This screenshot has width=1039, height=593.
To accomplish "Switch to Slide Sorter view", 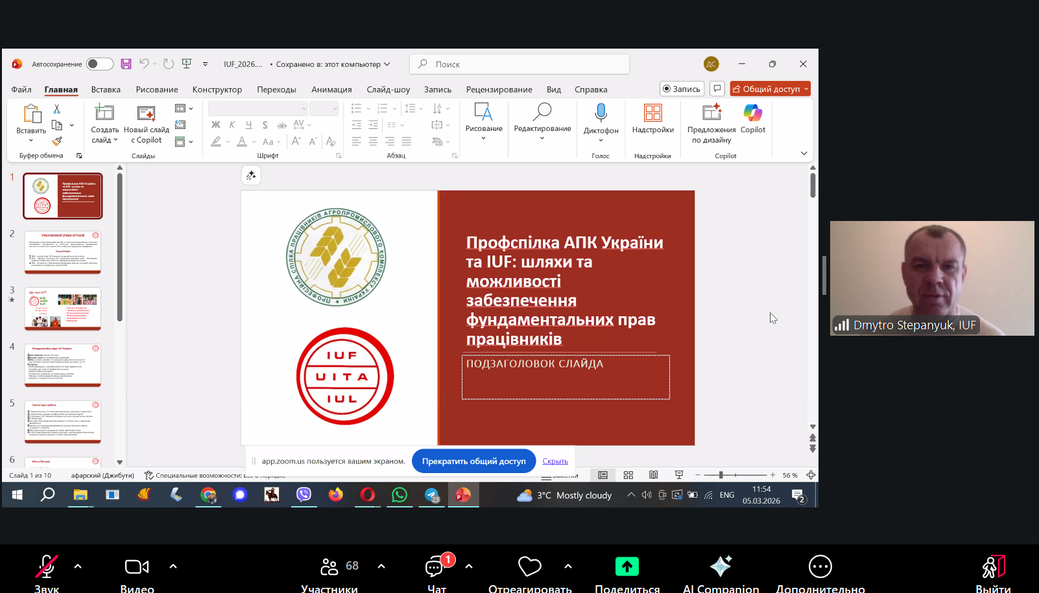I will coord(628,475).
